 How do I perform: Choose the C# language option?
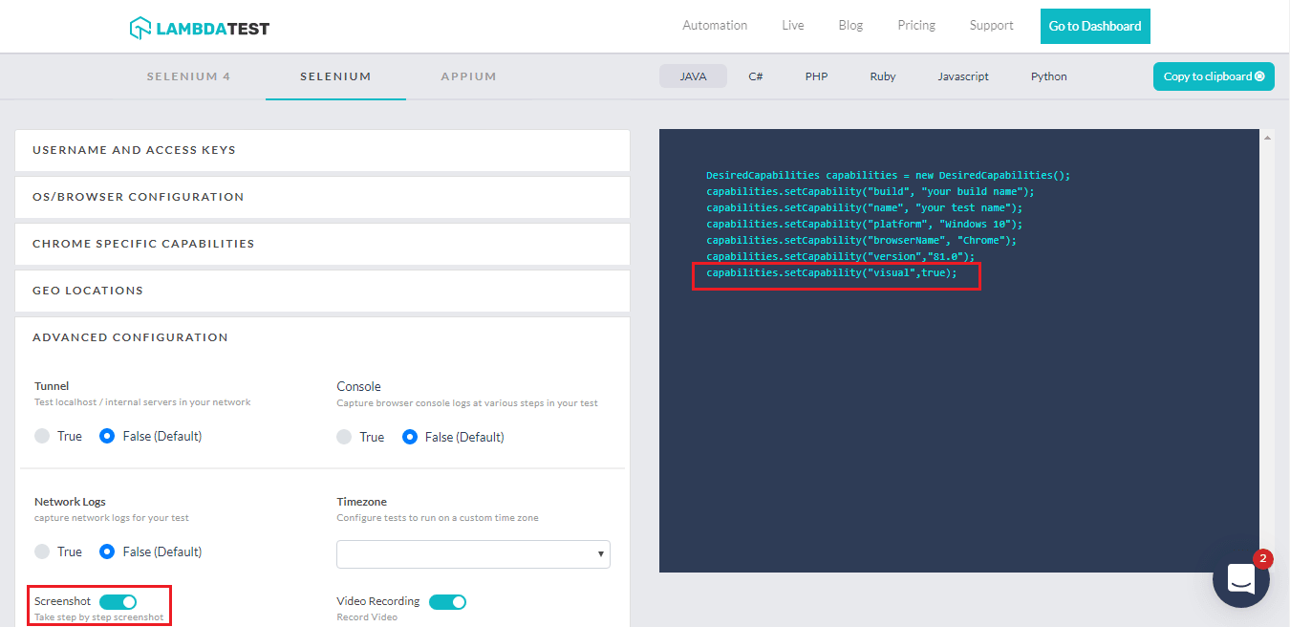coord(755,76)
